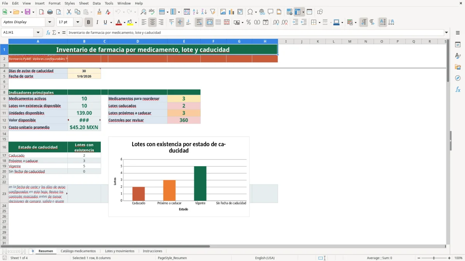Open the font name dropdown
Viewport: 465px width, 261px height.
pyautogui.click(x=49, y=22)
